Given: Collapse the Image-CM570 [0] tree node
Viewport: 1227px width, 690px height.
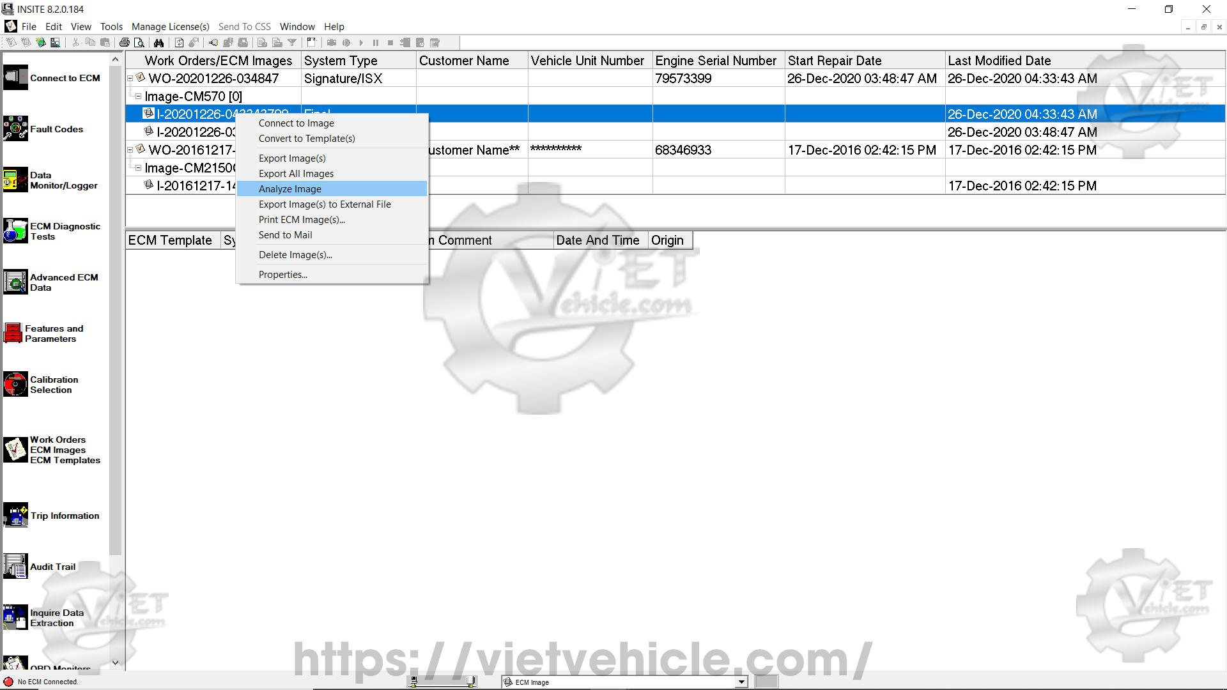Looking at the screenshot, I should (138, 96).
